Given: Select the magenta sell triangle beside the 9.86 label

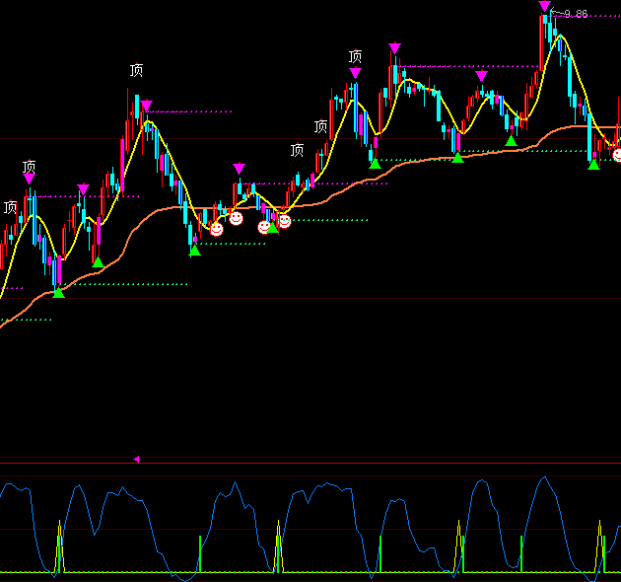Looking at the screenshot, I should click(544, 7).
